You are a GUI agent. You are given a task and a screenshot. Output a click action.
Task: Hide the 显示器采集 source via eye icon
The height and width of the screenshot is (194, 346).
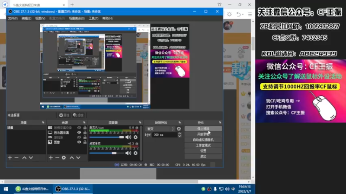(x=79, y=132)
